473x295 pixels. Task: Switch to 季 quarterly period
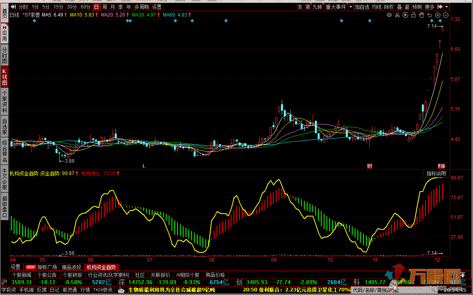coord(121,6)
